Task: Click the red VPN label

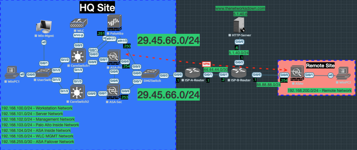Action: click(x=206, y=64)
